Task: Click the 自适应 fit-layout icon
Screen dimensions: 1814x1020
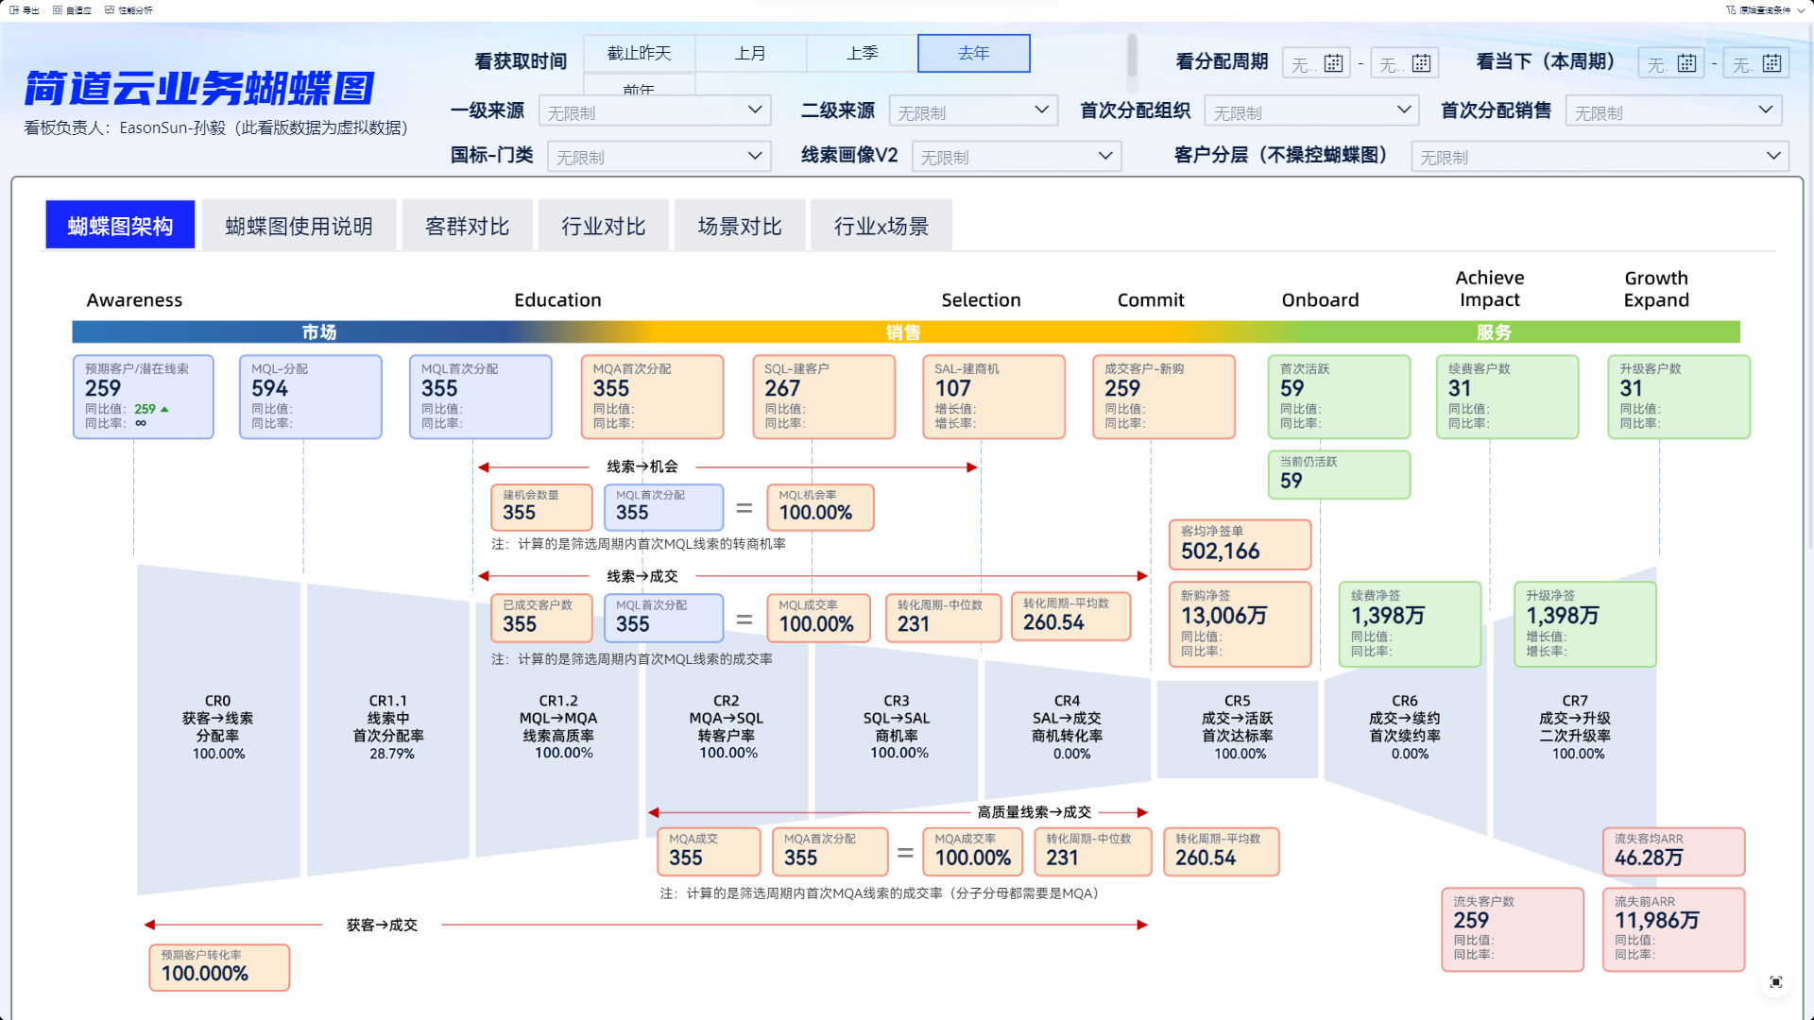Action: pyautogui.click(x=58, y=10)
